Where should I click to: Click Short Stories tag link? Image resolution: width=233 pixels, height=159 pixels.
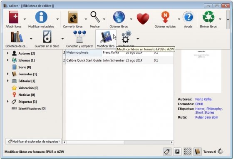coord(205,112)
